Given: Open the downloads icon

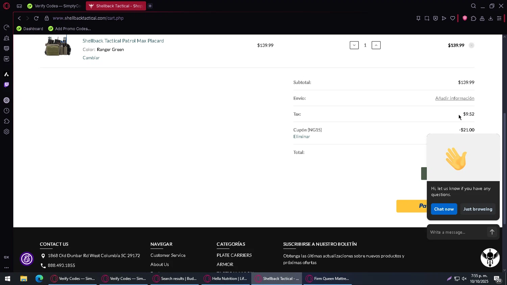Looking at the screenshot, I should tap(490, 18).
